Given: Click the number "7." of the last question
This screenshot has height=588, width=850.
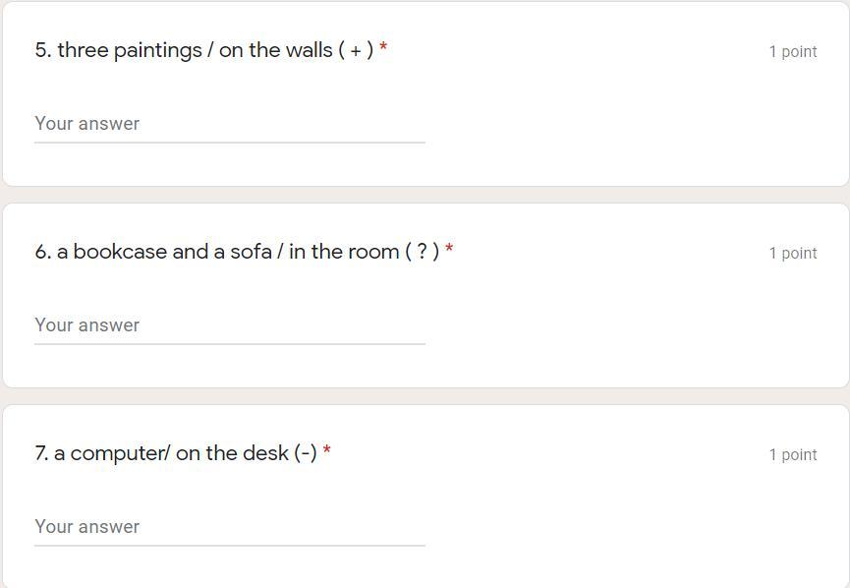Looking at the screenshot, I should [41, 453].
